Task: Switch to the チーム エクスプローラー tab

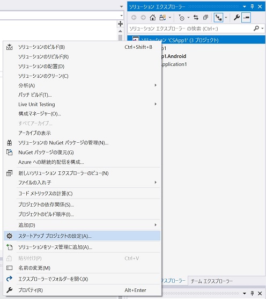Action: point(212,281)
